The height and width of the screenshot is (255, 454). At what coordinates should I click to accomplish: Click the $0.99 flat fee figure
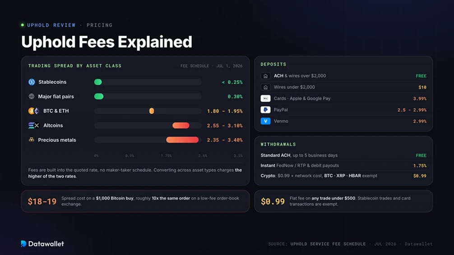point(273,201)
